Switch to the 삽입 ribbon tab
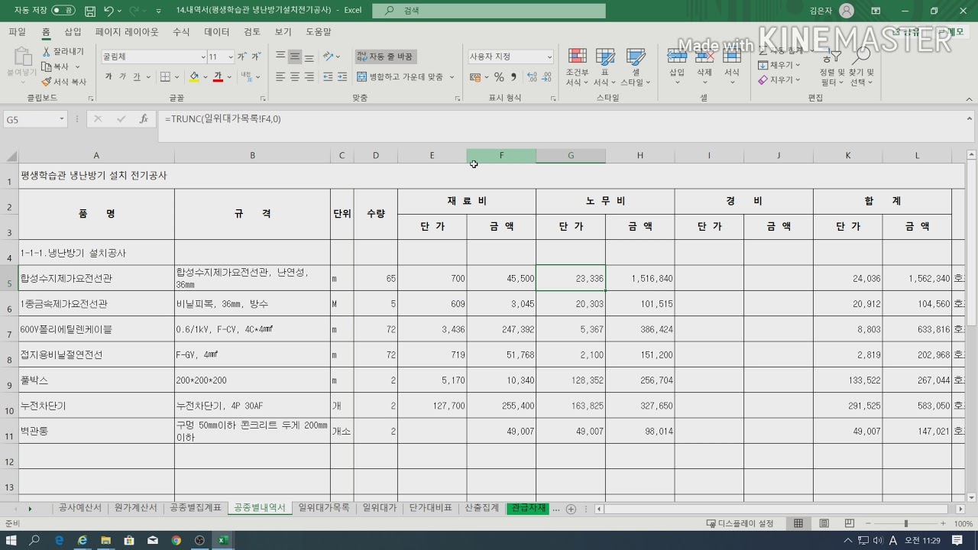The image size is (978, 550). [73, 32]
